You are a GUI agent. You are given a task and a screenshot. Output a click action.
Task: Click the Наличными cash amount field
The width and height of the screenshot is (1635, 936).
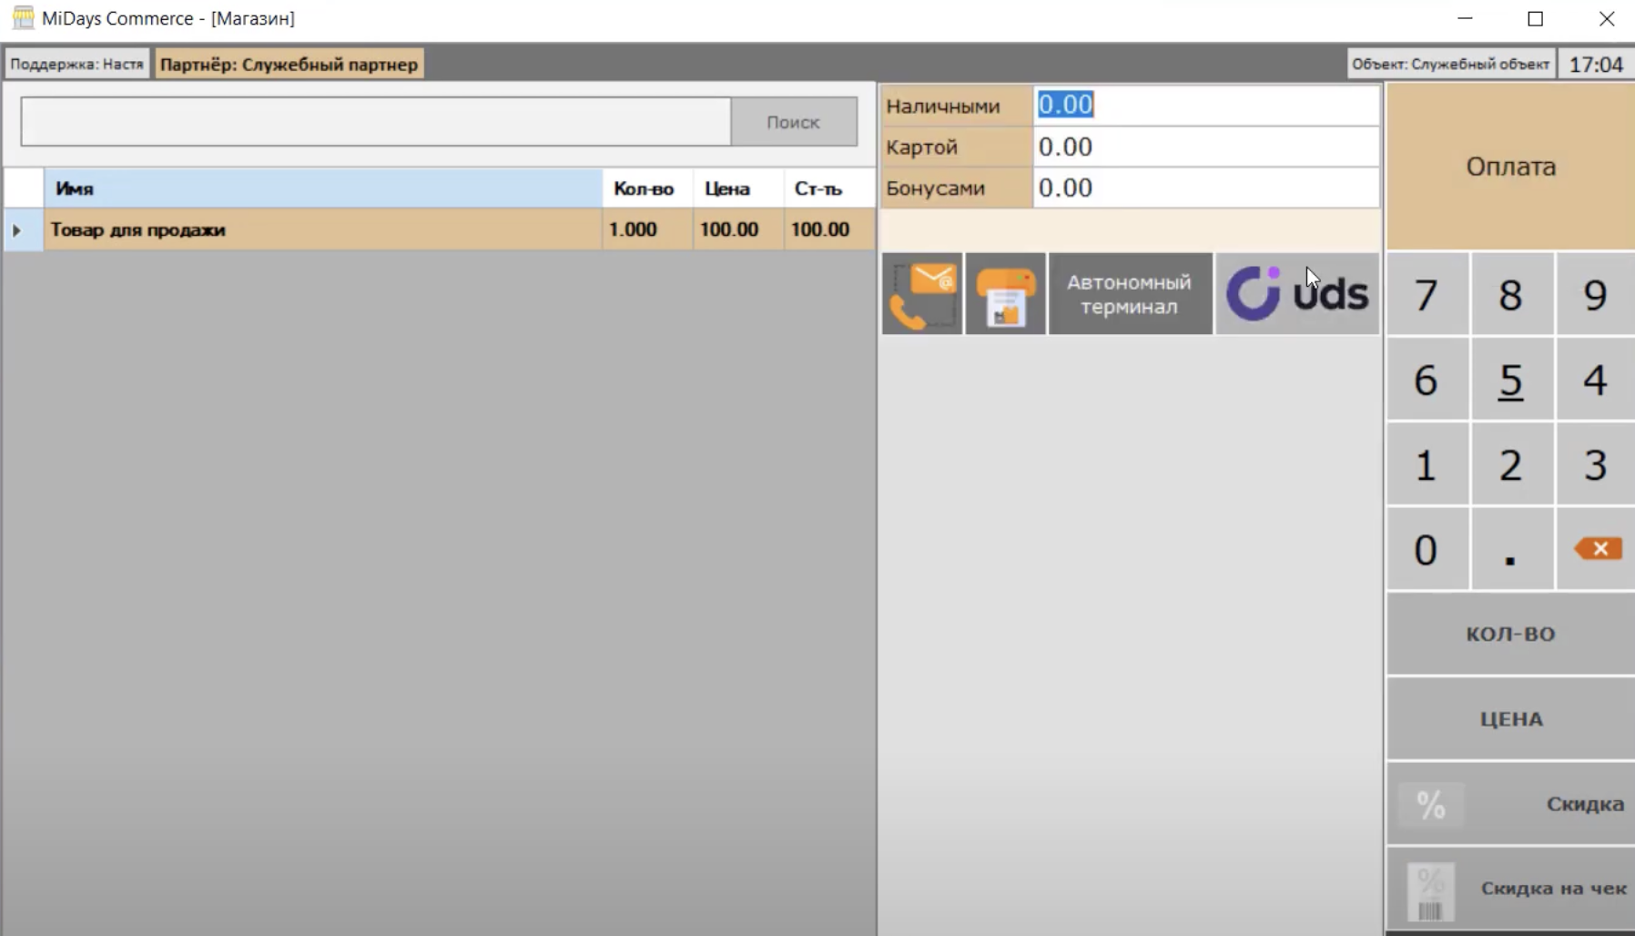(1206, 105)
